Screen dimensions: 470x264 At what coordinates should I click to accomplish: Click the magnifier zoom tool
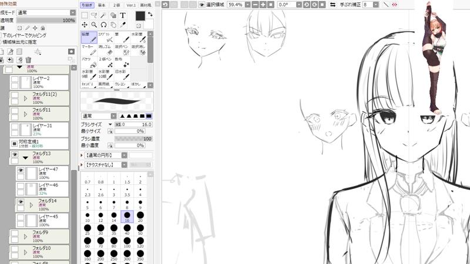[x=94, y=25]
